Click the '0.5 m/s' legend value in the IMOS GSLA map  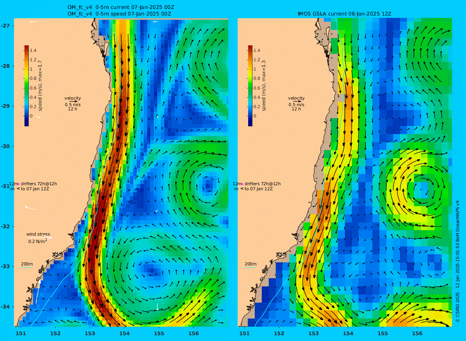296,105
